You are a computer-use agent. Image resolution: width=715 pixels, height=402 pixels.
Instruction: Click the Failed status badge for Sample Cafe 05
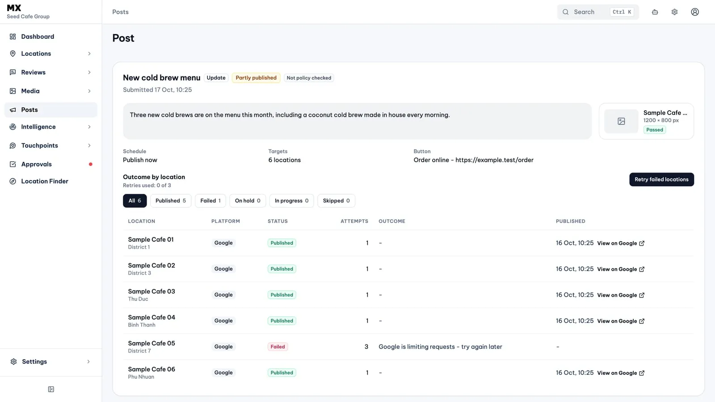pos(278,347)
